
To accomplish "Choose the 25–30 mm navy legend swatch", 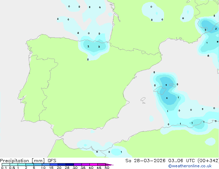I will pos(70,165).
